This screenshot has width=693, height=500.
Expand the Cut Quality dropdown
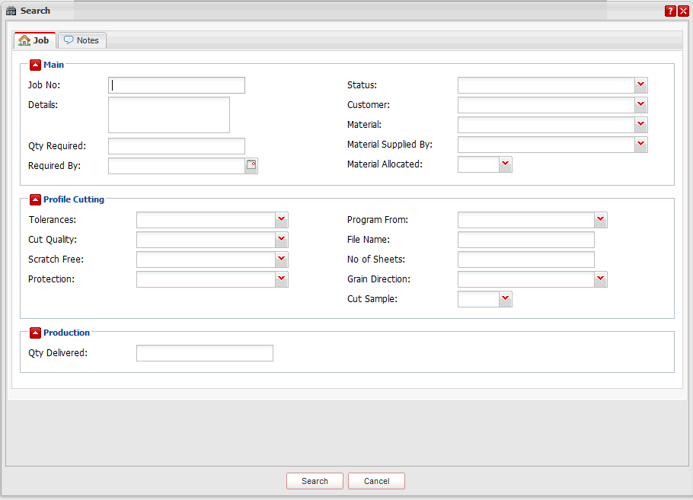(282, 240)
